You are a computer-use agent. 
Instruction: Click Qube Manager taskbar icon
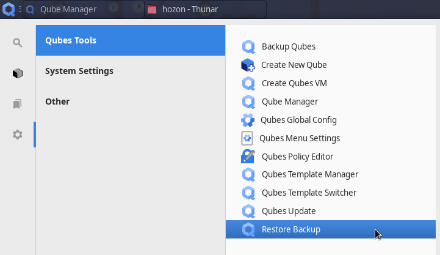[x=30, y=10]
